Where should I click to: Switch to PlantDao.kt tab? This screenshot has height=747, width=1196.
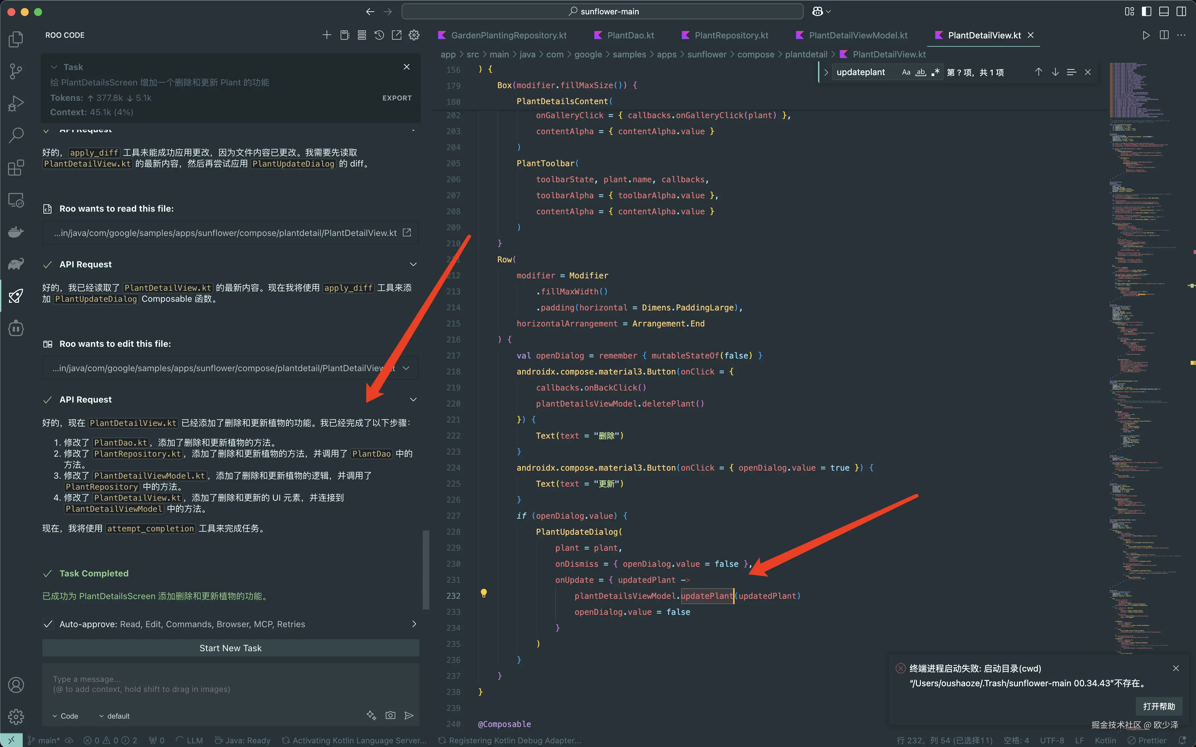pos(624,35)
